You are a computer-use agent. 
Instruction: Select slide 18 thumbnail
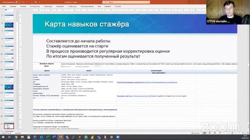coord(9,118)
